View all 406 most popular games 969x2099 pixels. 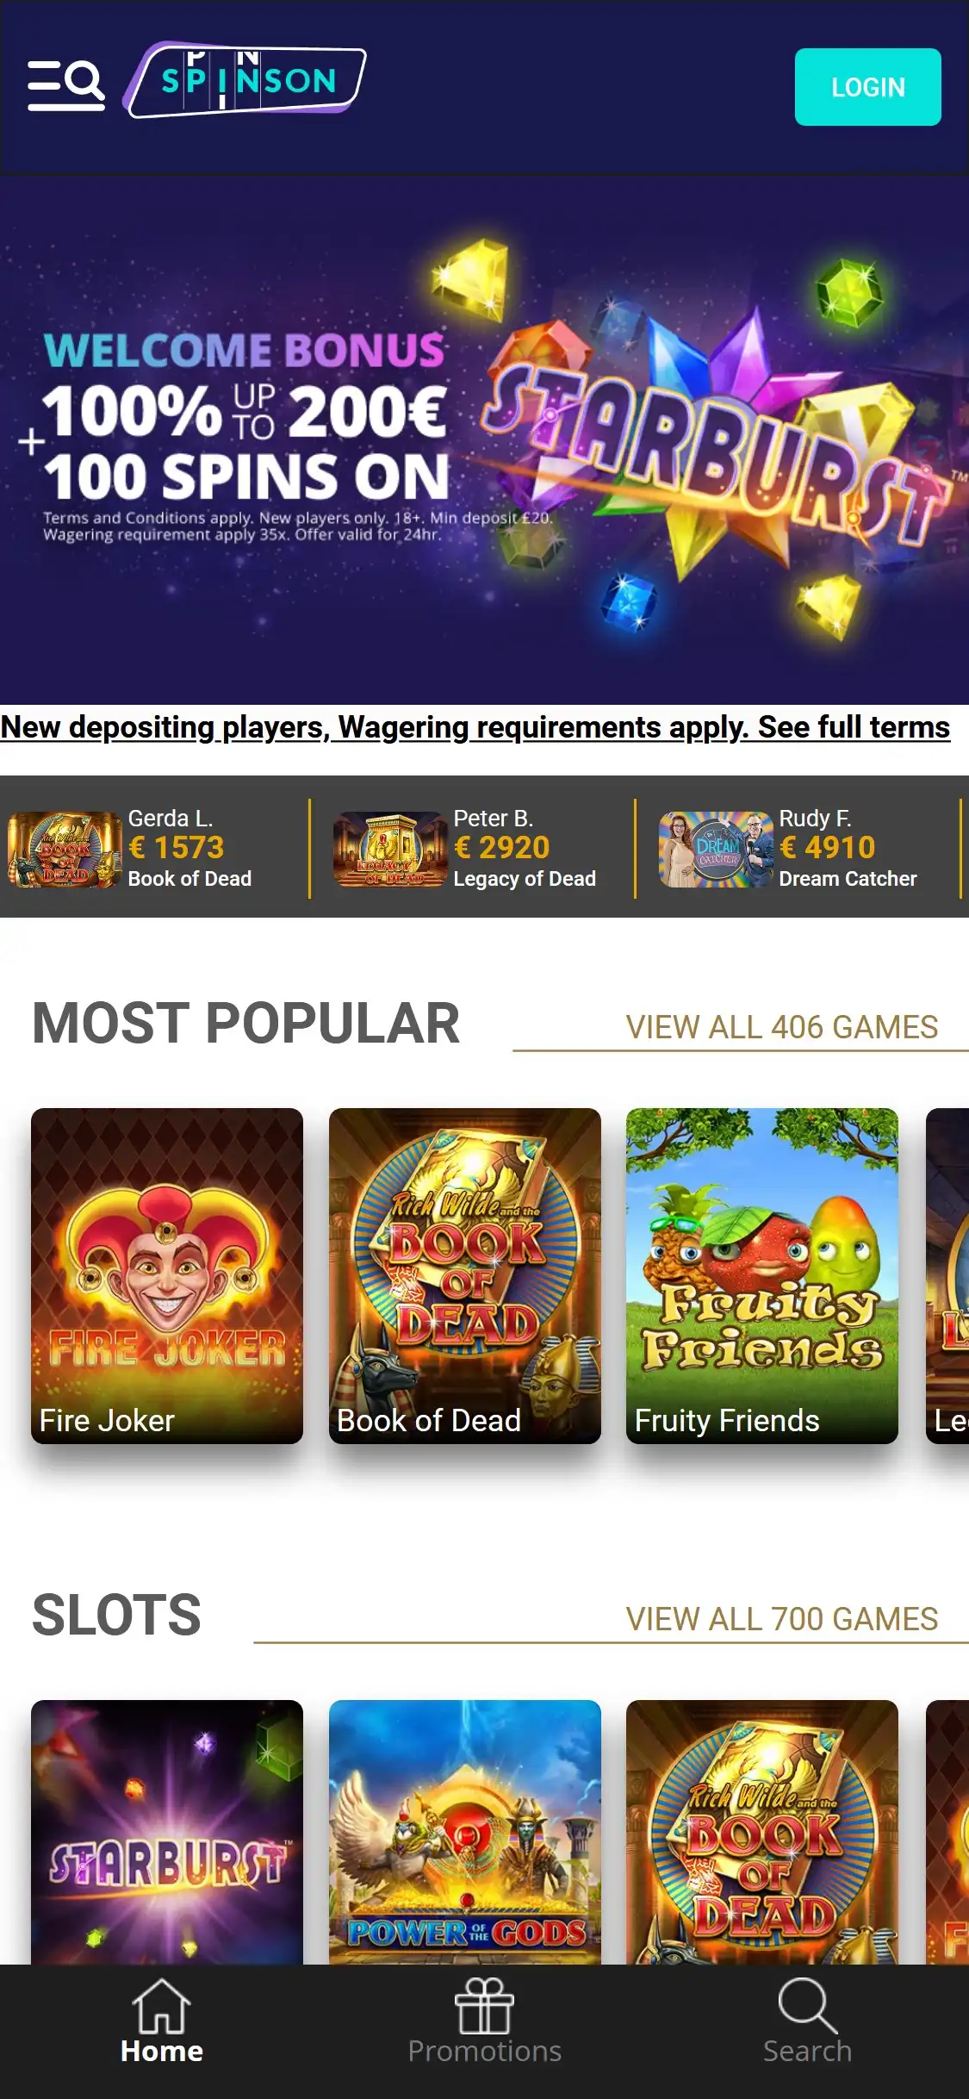click(x=781, y=1027)
